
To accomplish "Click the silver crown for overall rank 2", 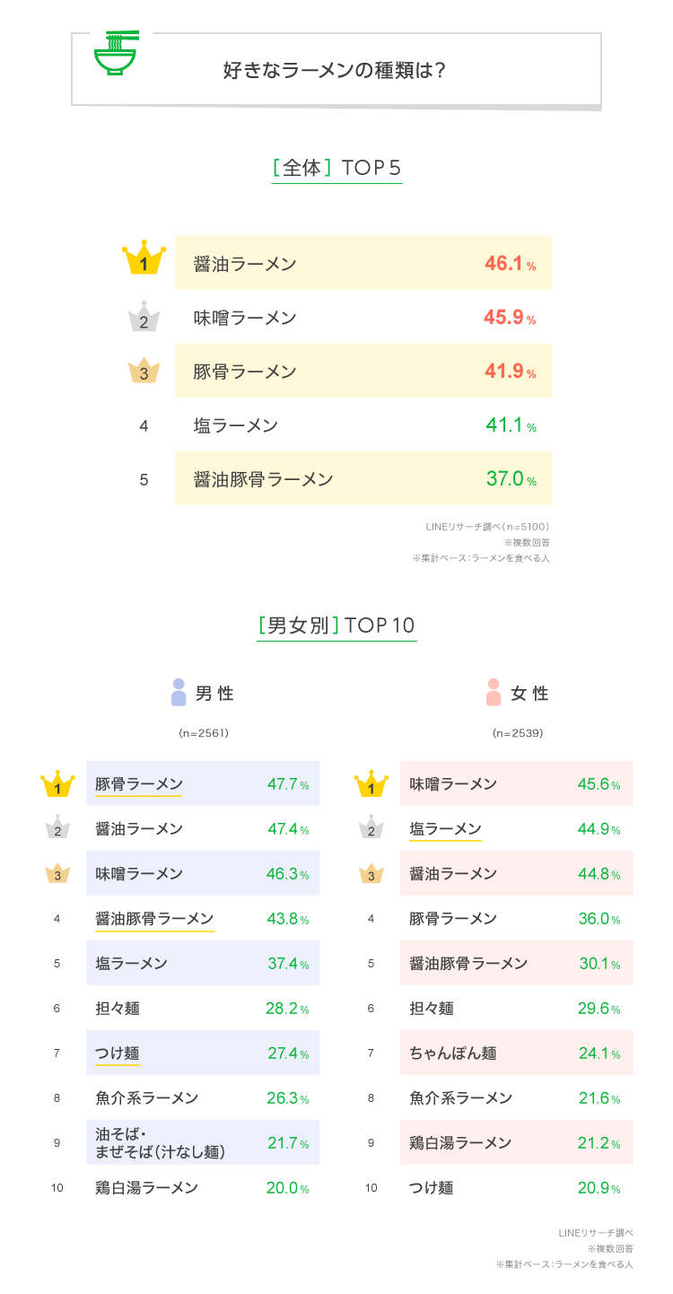I will point(144,318).
